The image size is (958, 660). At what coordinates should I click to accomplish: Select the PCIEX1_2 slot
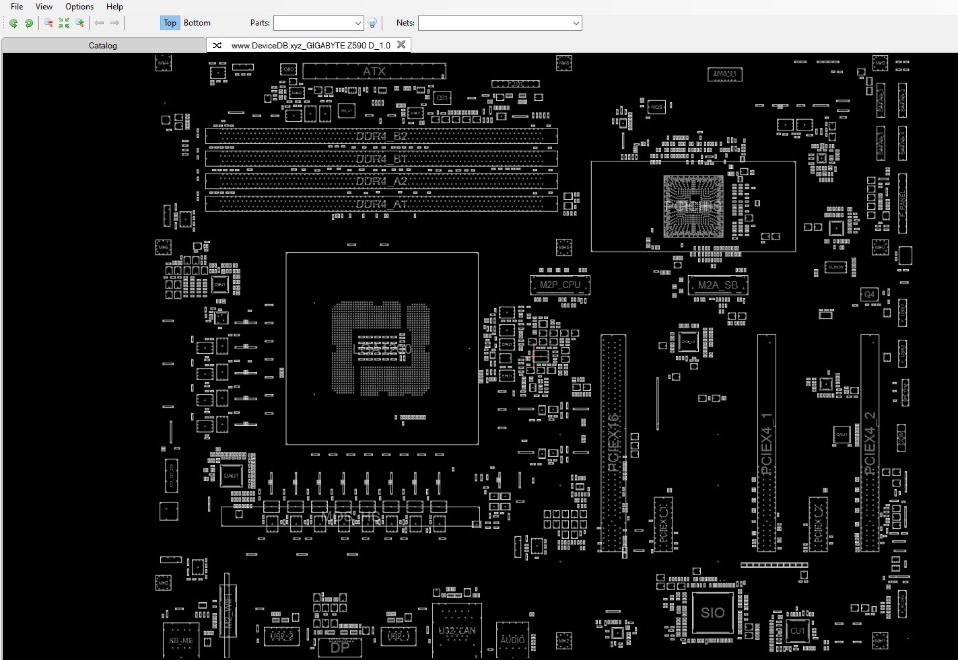pos(819,525)
